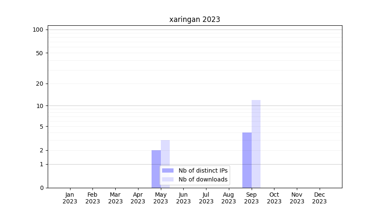Click the 'Dec 2023' x-axis label
Screen dimensions: 380x211
pos(319,198)
